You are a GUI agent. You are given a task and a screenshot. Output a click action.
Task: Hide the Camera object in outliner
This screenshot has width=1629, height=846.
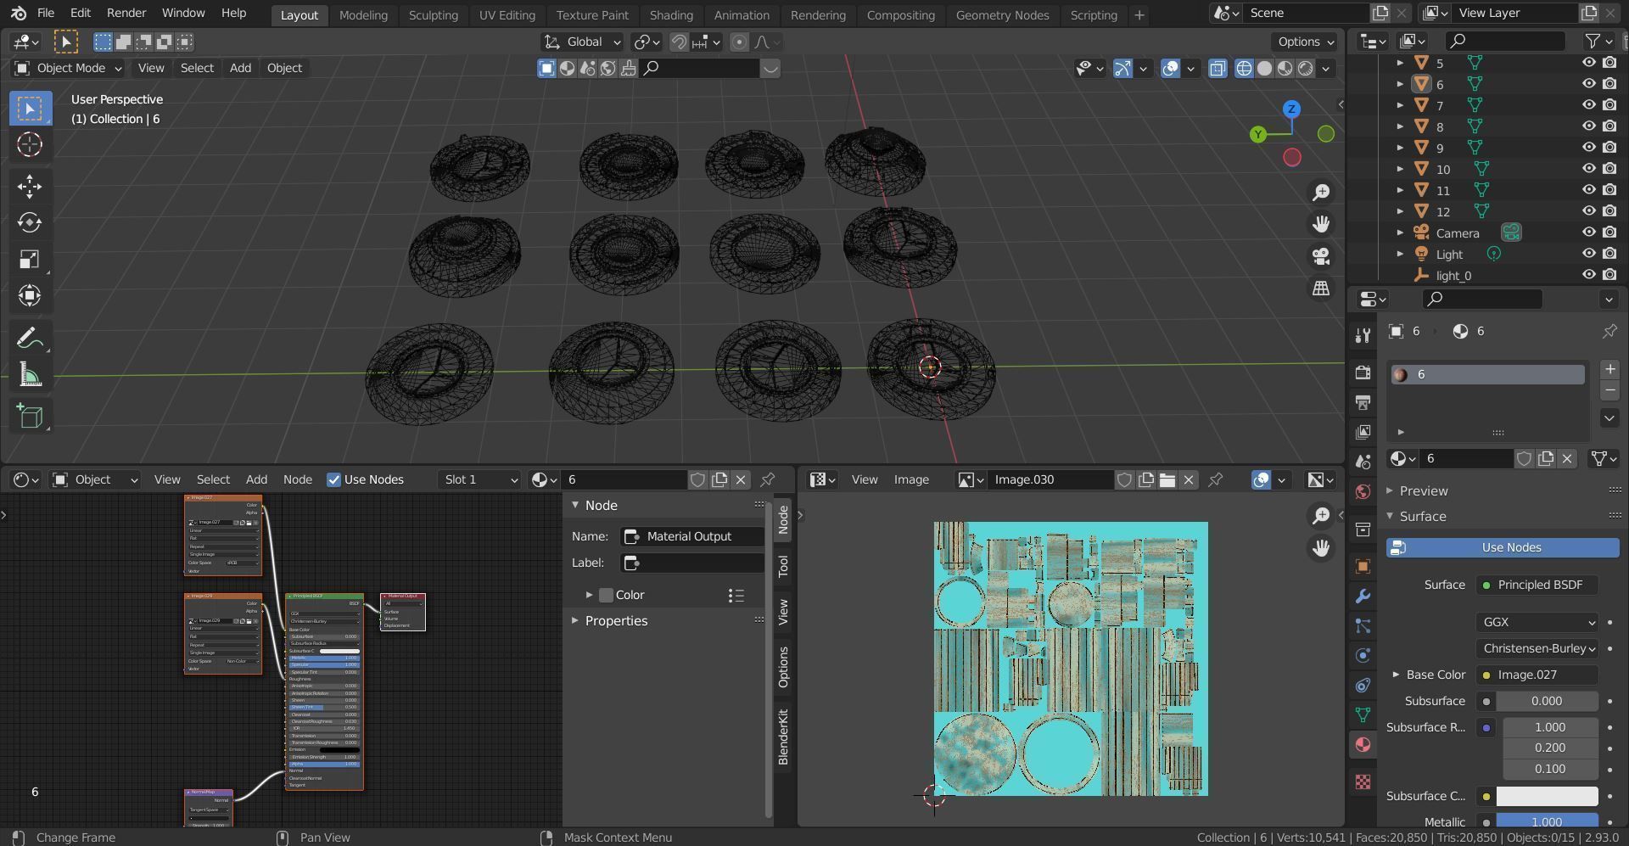pos(1588,233)
